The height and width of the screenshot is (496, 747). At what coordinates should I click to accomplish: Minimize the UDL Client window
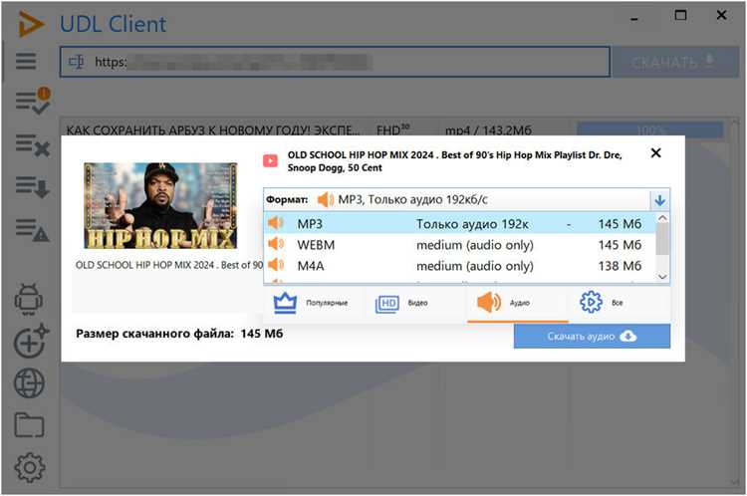pos(634,18)
